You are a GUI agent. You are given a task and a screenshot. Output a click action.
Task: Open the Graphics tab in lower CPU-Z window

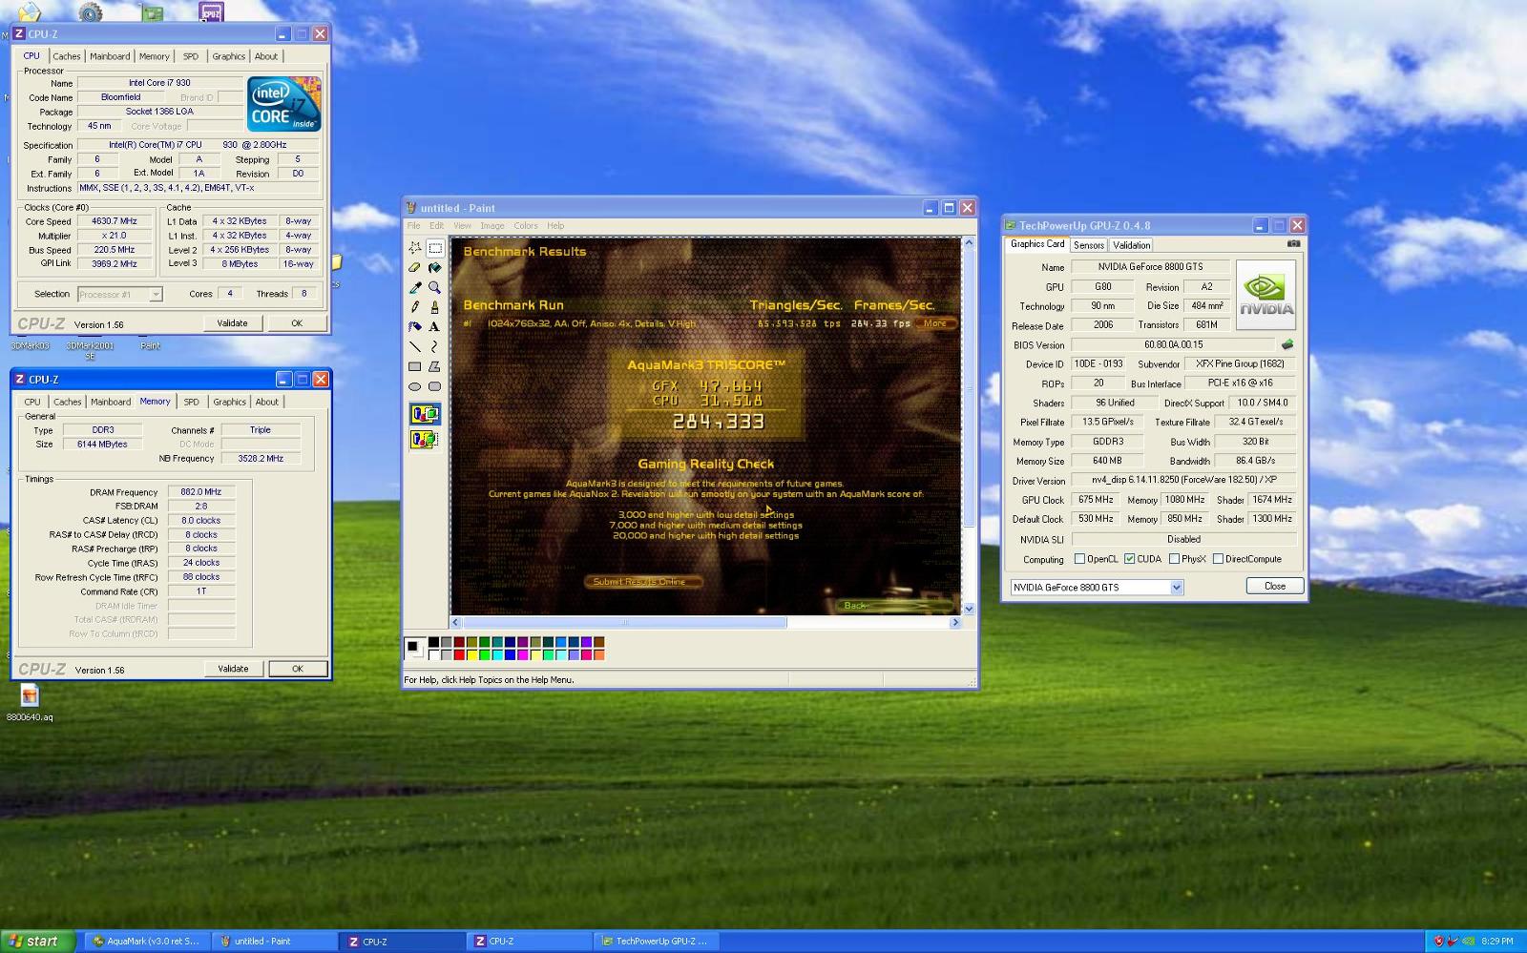coord(229,402)
